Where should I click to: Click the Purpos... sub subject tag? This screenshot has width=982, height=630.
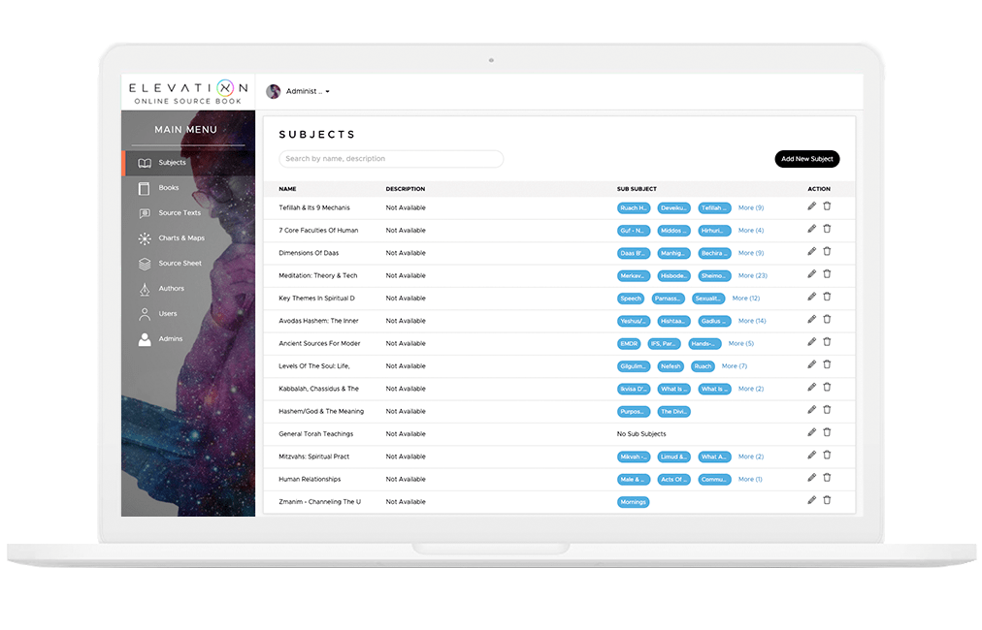click(x=634, y=412)
